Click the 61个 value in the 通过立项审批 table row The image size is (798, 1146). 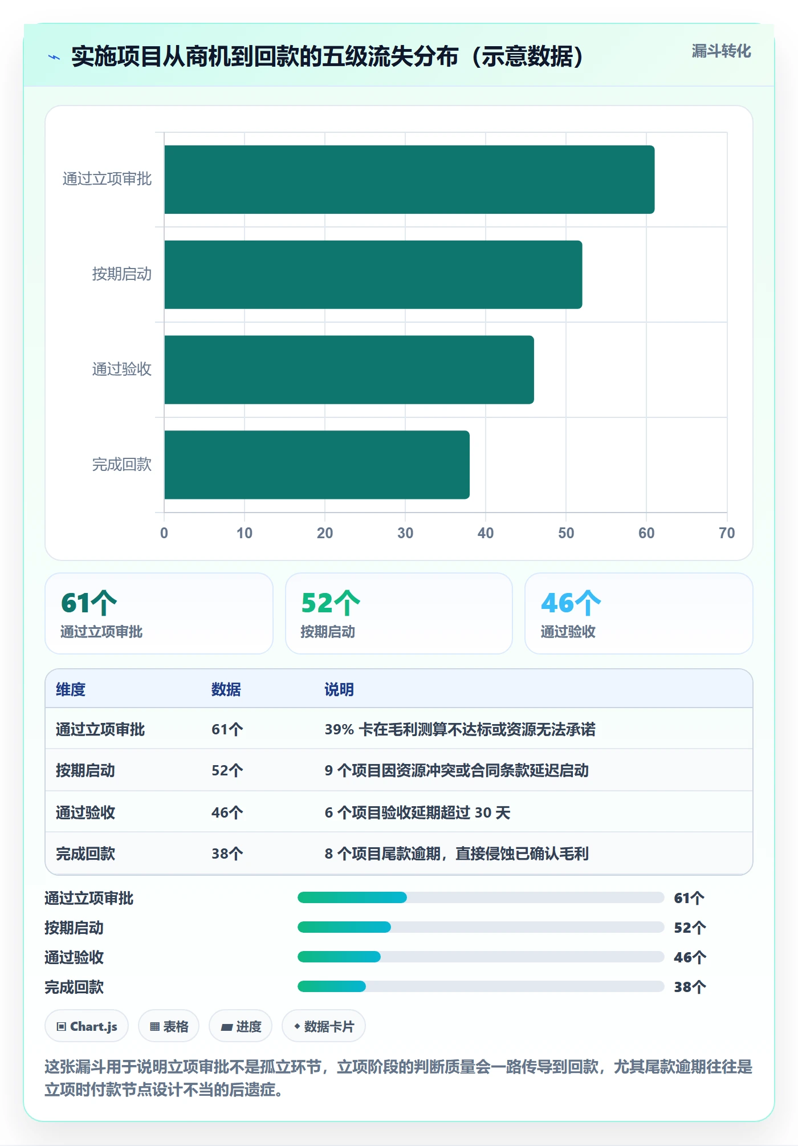[x=227, y=729]
